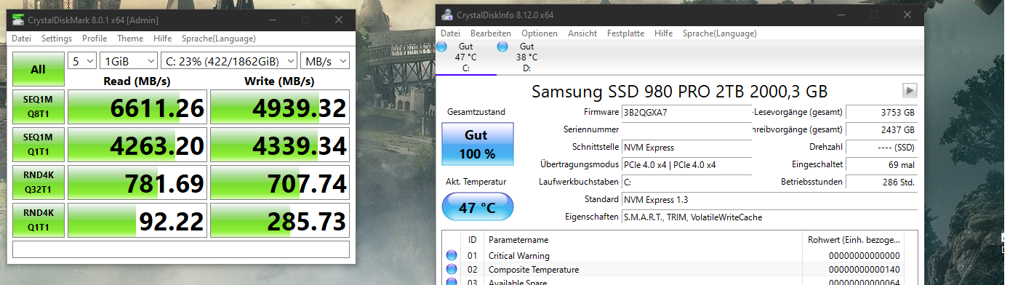1010x285 pixels.
Task: Click the blue status orb for drive C:
Action: pyautogui.click(x=442, y=47)
